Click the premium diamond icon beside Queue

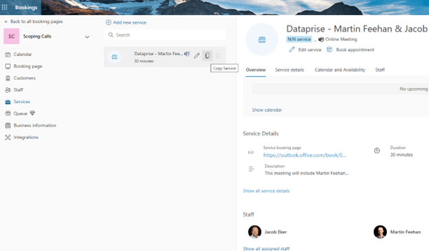coord(32,113)
